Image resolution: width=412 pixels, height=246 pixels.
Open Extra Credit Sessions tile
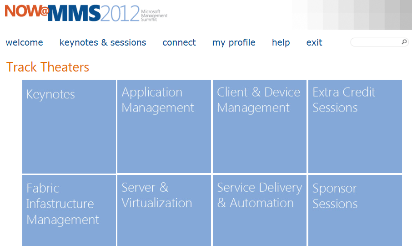(355, 127)
